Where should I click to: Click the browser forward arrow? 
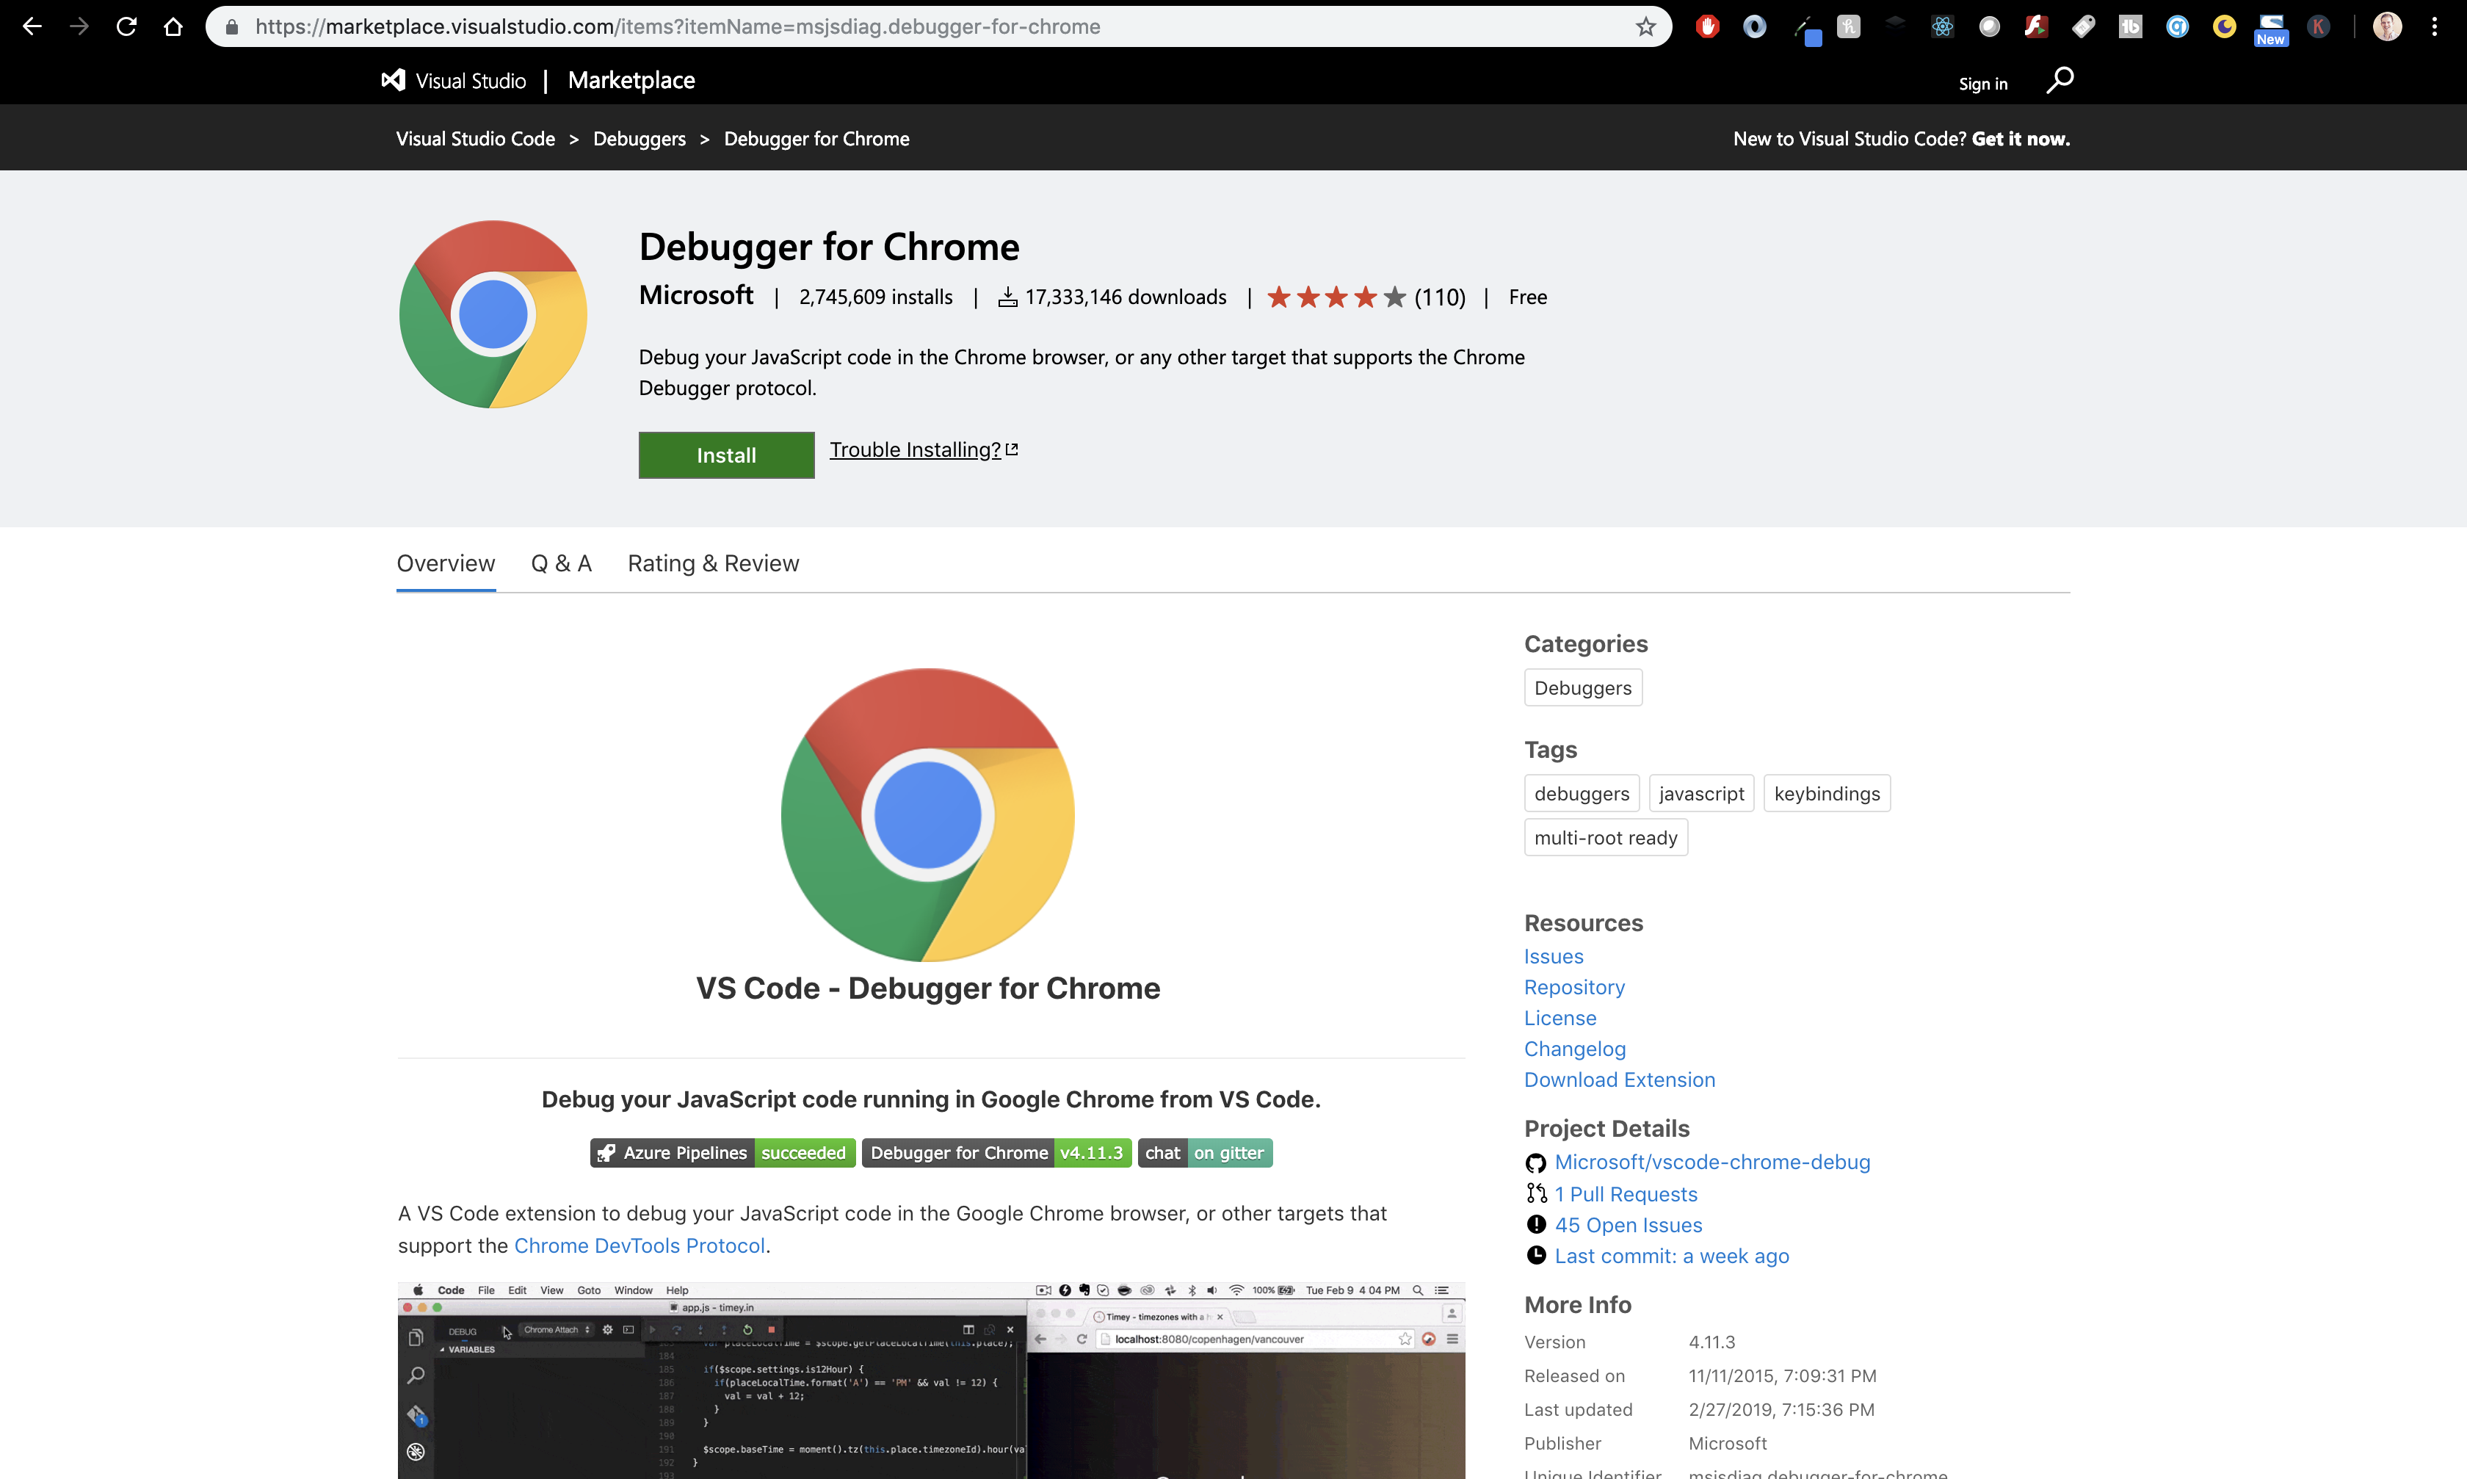tap(79, 27)
